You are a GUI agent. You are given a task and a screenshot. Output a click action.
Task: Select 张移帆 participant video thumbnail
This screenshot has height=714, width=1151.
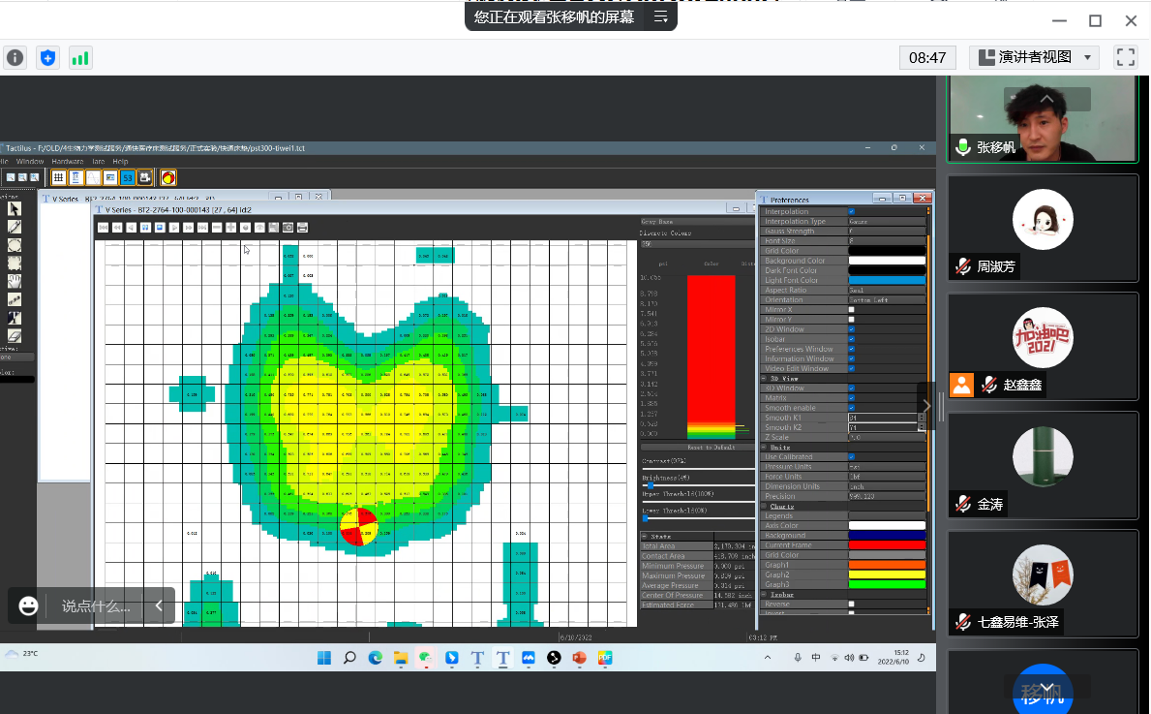1043,118
